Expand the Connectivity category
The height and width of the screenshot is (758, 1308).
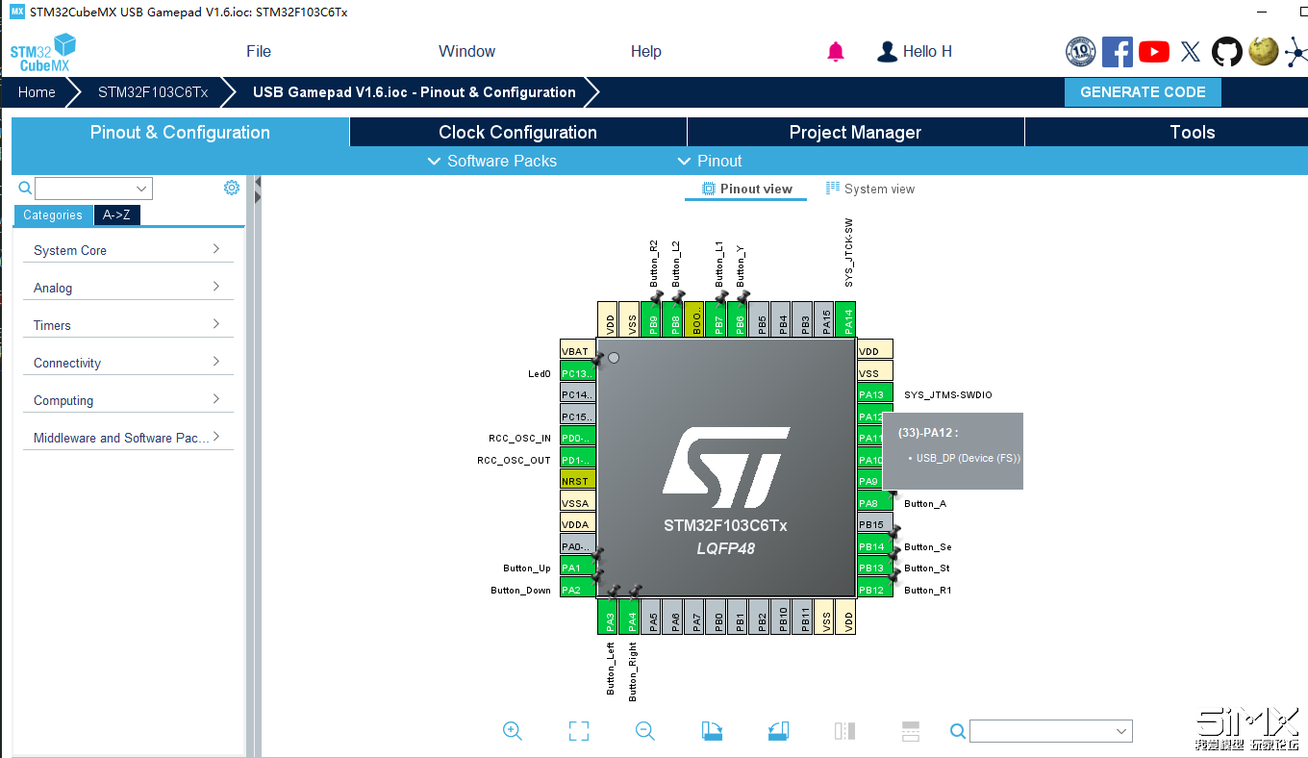point(129,363)
